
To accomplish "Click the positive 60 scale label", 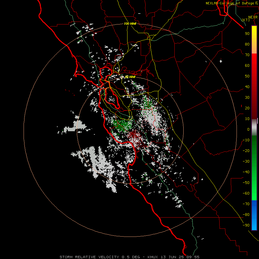I will [247, 65].
